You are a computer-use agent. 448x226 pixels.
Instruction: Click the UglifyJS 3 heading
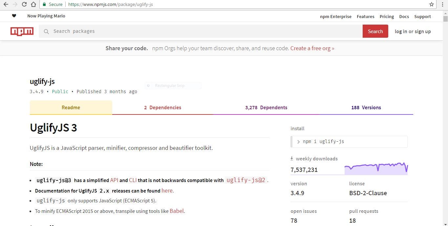pyautogui.click(x=53, y=127)
